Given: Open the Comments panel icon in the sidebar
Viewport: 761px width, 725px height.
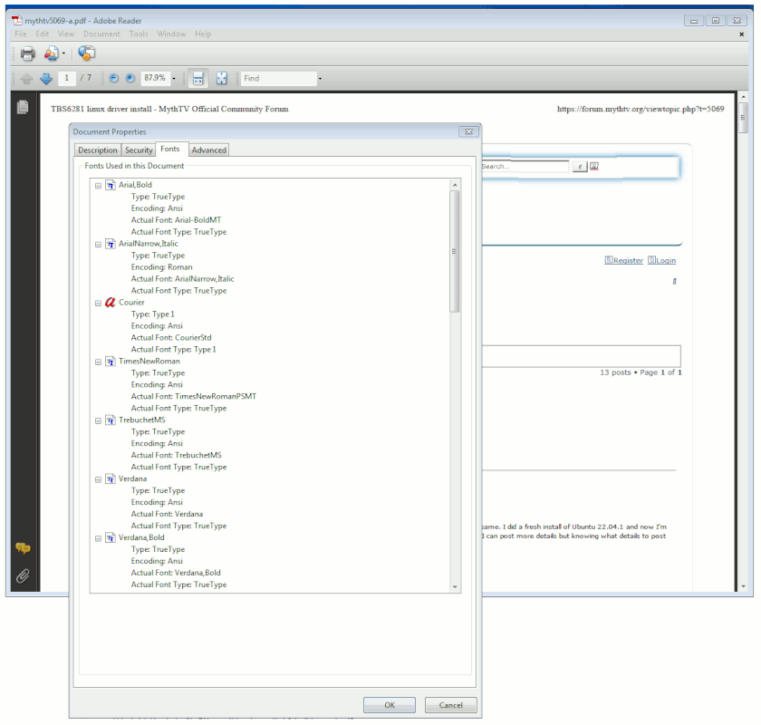Looking at the screenshot, I should [x=23, y=548].
